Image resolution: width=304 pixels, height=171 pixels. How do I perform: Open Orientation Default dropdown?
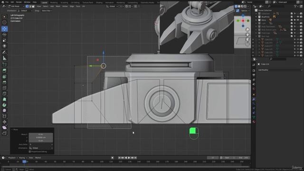click(x=25, y=11)
